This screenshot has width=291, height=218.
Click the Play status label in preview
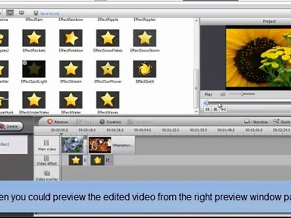(208, 94)
